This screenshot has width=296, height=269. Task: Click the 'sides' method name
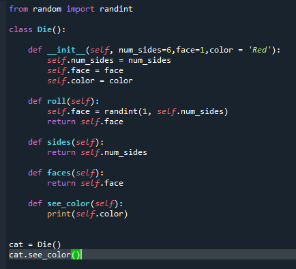click(59, 142)
